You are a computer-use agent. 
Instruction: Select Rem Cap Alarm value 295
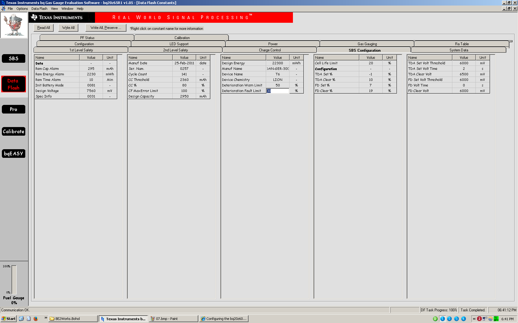pos(91,69)
